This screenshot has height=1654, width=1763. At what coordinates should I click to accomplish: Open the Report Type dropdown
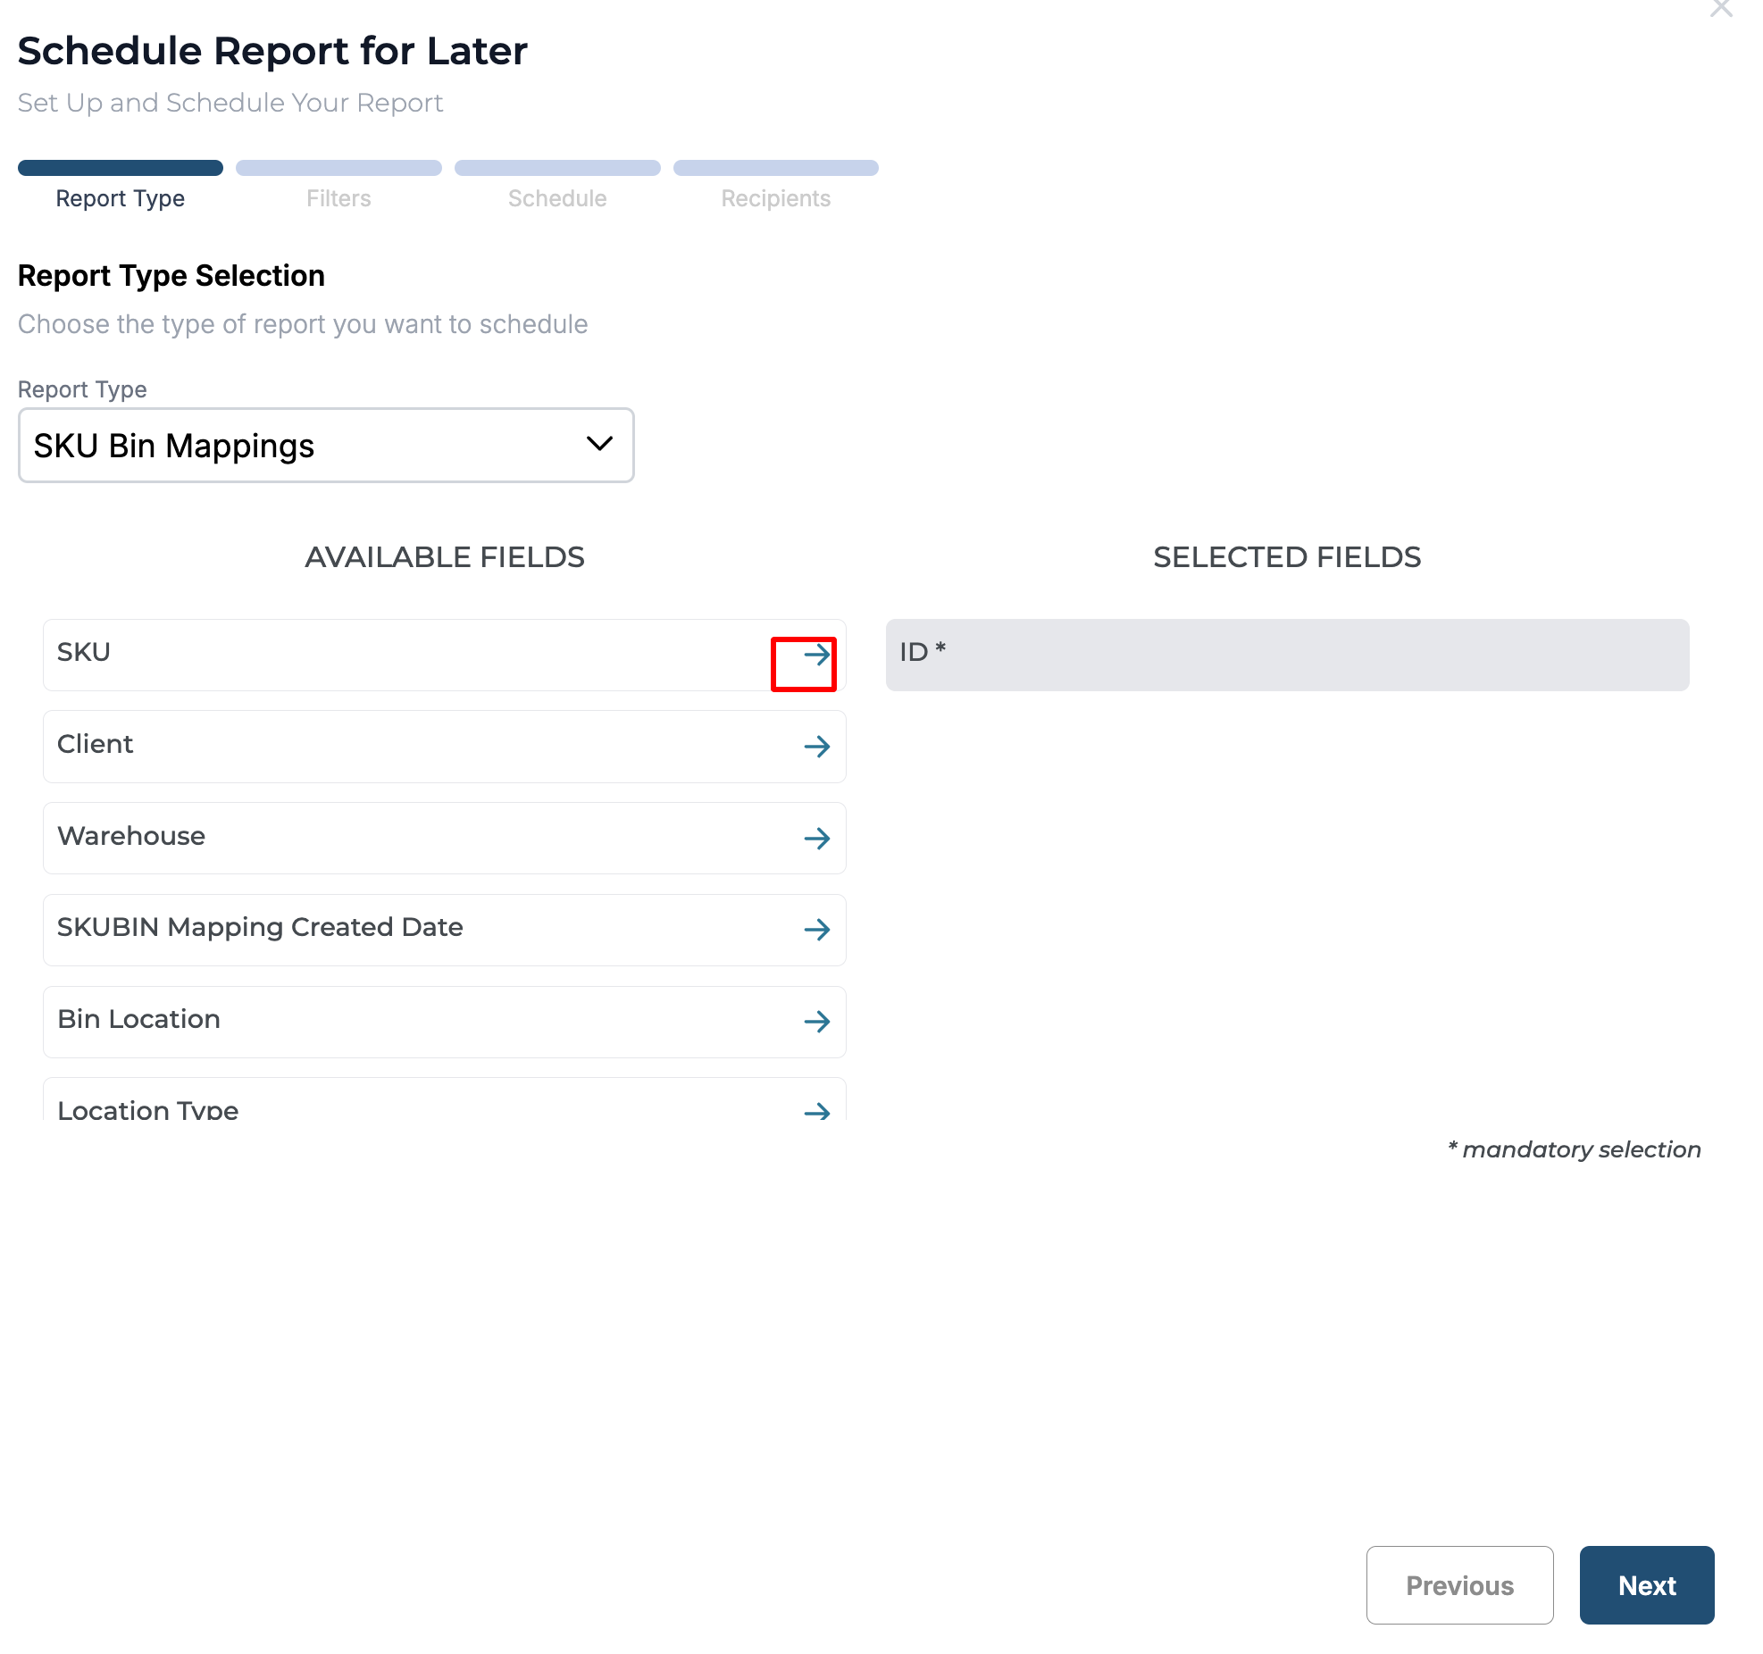pyautogui.click(x=326, y=446)
